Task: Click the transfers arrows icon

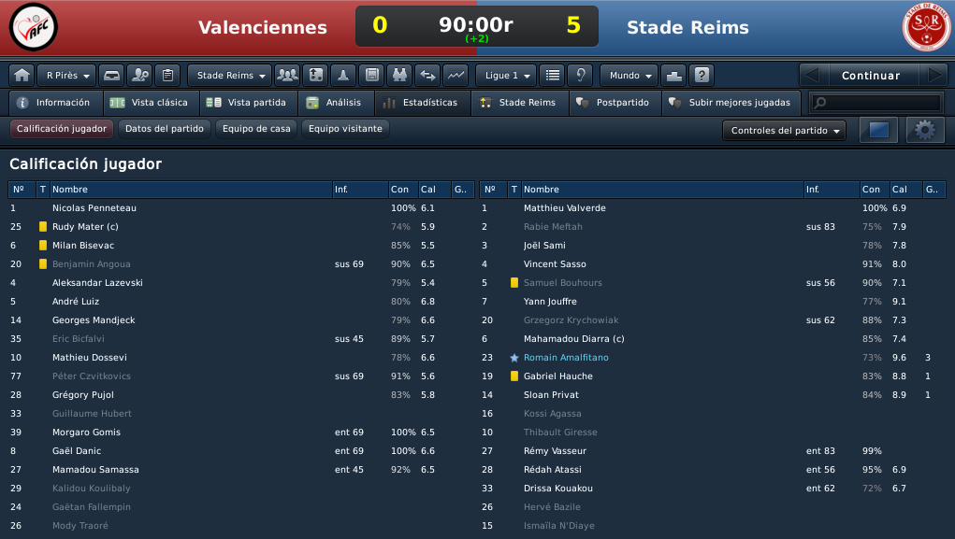Action: point(428,76)
